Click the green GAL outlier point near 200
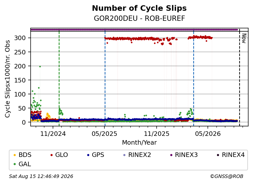The height and width of the screenshot is (184, 253). coord(40,66)
